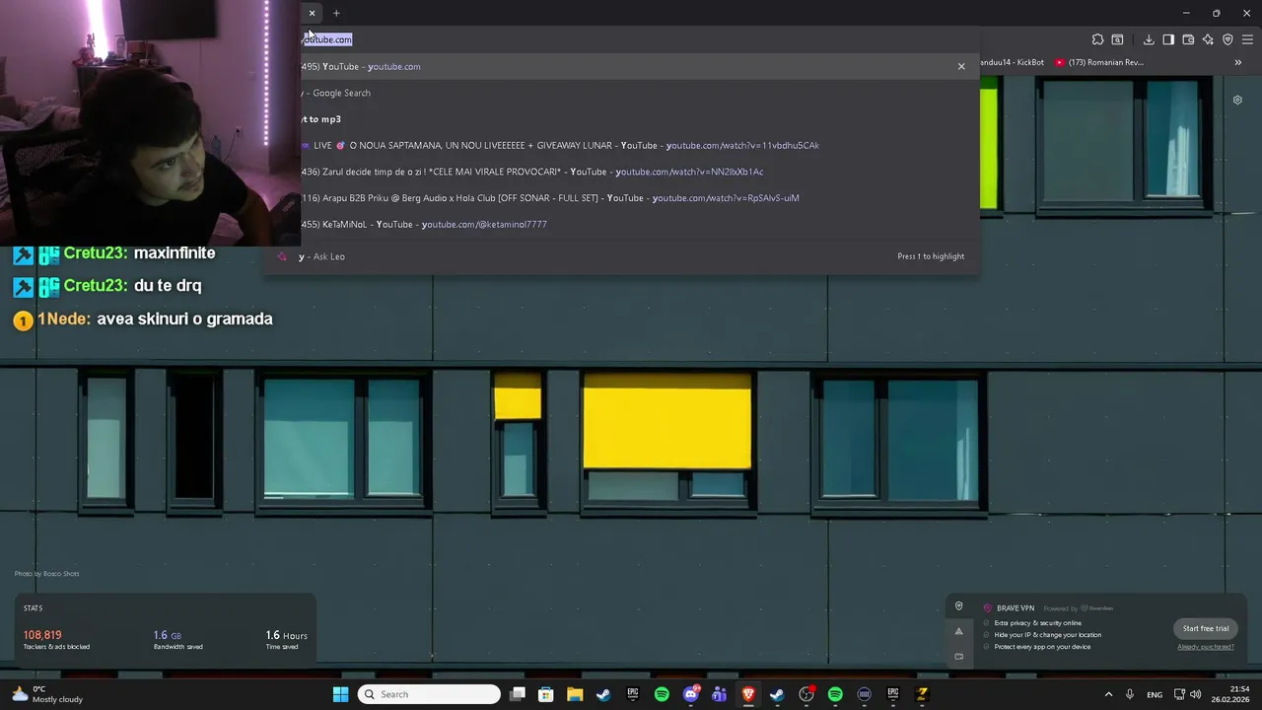Click the Brave VPN shield toolbar icon

pyautogui.click(x=1227, y=39)
